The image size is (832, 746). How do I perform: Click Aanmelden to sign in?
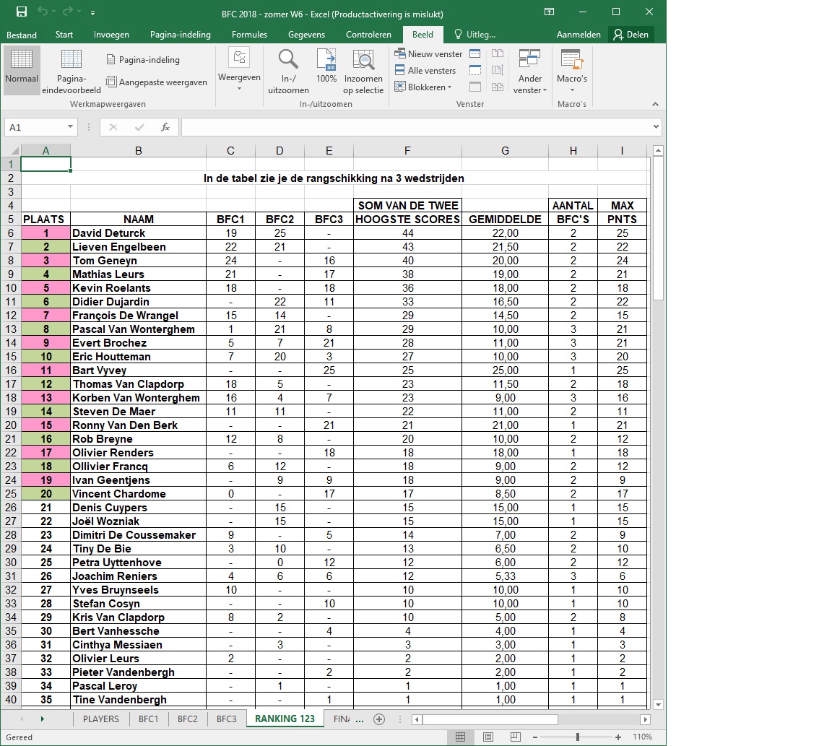point(578,35)
